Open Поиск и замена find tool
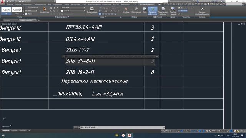Image resolution: width=246 pixels, height=138 pixels. [173, 11]
